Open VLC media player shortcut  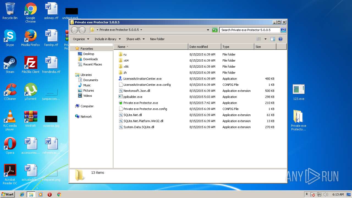(x=10, y=120)
